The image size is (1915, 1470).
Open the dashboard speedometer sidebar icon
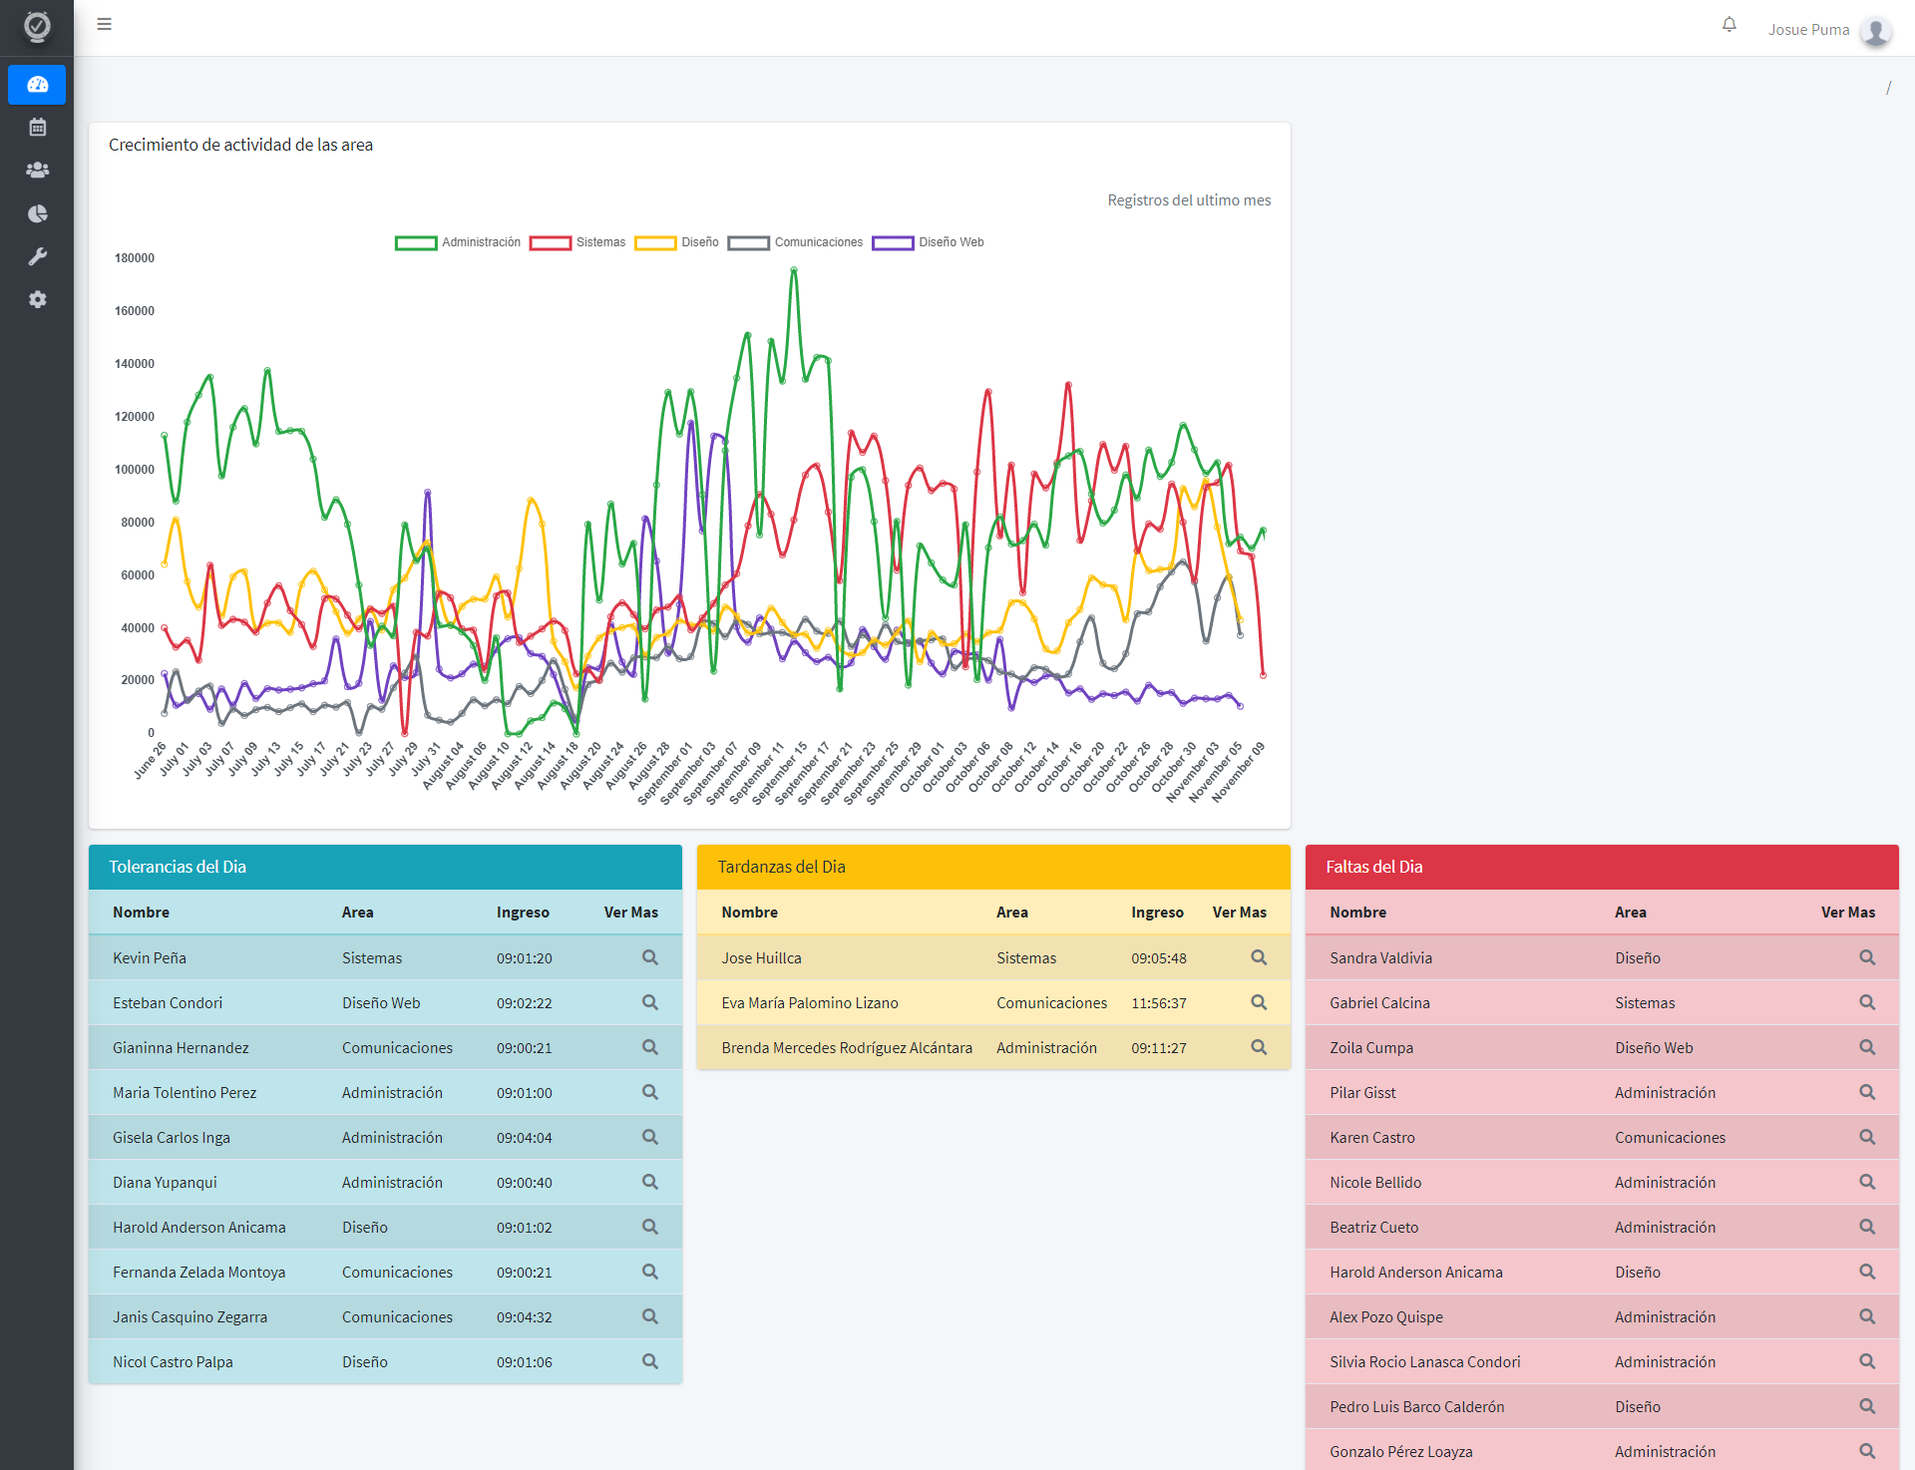(x=37, y=85)
